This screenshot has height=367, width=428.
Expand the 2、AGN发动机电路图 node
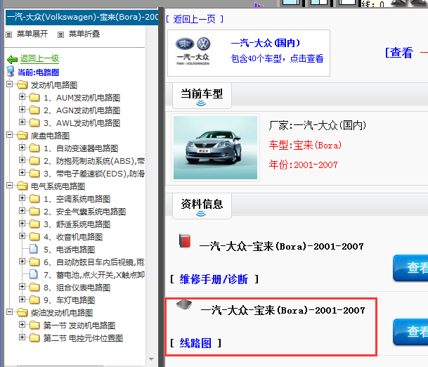(x=22, y=109)
